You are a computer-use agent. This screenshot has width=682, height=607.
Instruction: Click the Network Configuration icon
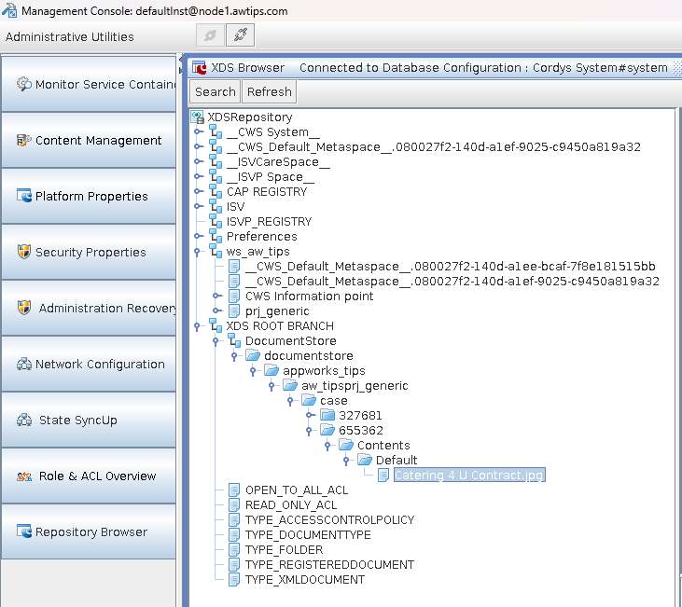click(x=24, y=364)
